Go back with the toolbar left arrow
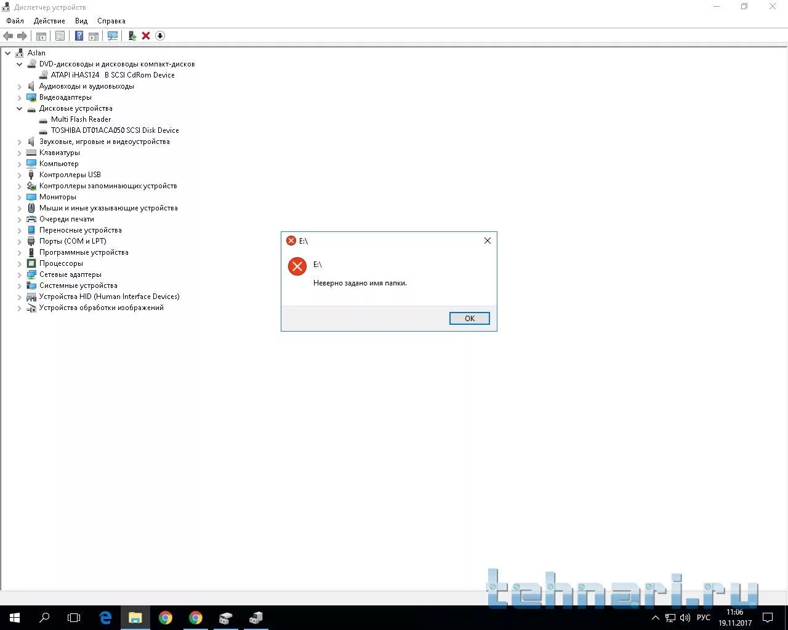 8,36
